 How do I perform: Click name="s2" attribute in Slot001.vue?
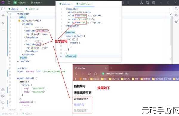coord(81,22)
